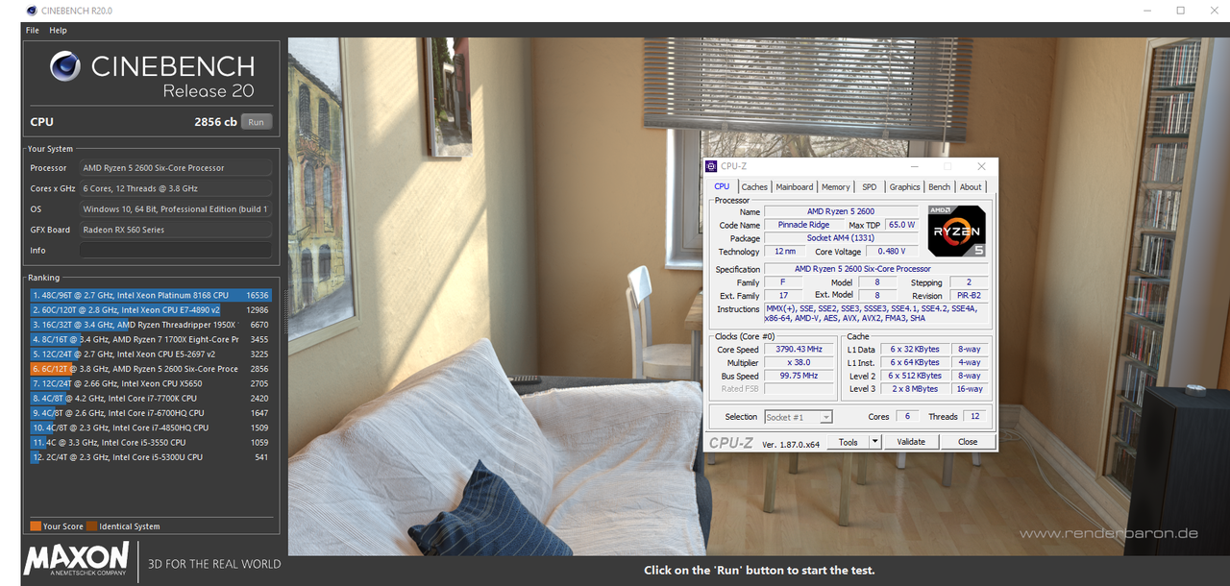This screenshot has height=586, width=1230.
Task: Click the Processor name field in Your System
Action: tap(175, 167)
